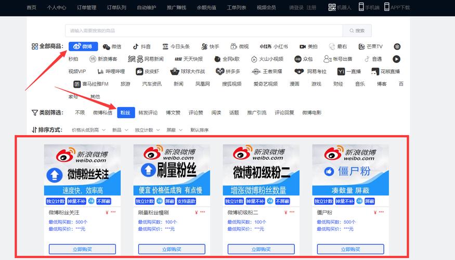Open 推广赚钱 in top navigation
Image resolution: width=455 pixels, height=260 pixels.
pos(176,8)
